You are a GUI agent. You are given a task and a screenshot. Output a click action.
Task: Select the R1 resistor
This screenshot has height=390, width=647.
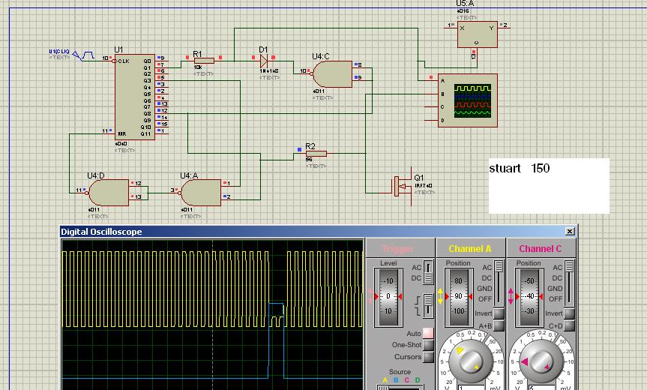202,61
